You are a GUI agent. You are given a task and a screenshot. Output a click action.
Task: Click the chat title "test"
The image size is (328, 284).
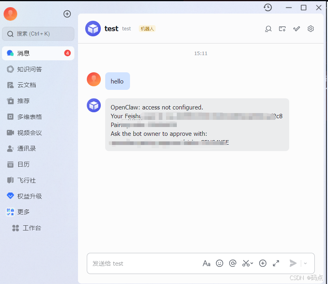click(111, 29)
